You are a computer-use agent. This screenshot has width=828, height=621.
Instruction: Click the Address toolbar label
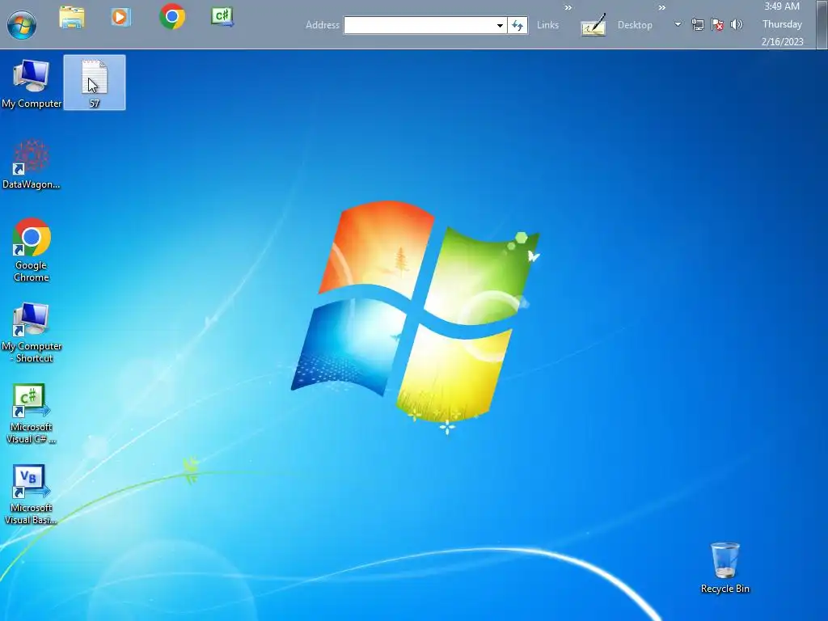(322, 25)
